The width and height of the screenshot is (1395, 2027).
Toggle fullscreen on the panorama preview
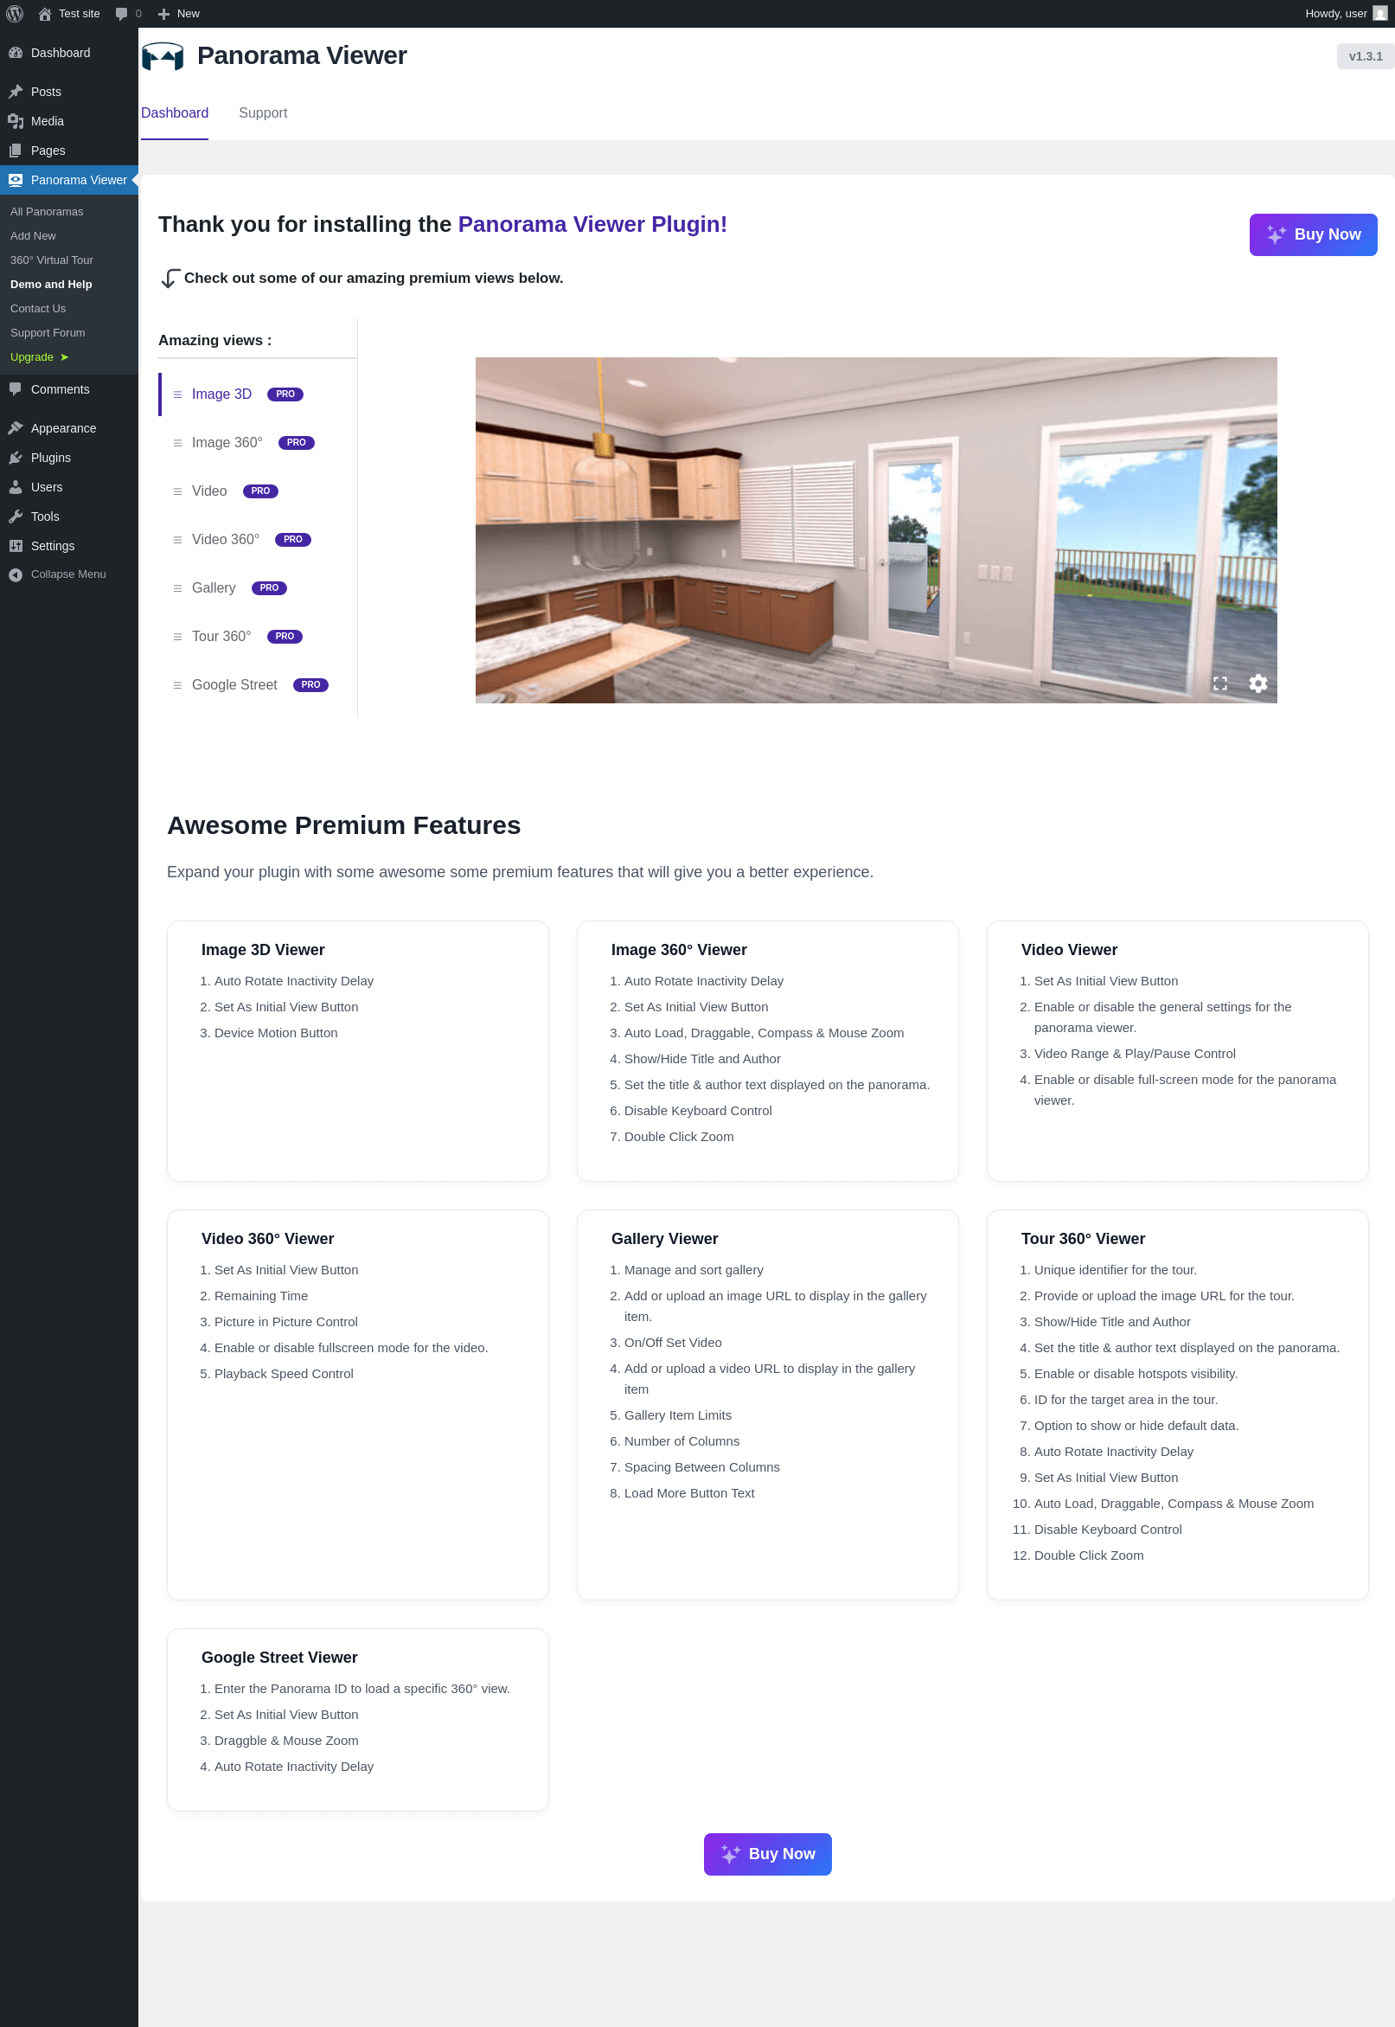[1220, 683]
